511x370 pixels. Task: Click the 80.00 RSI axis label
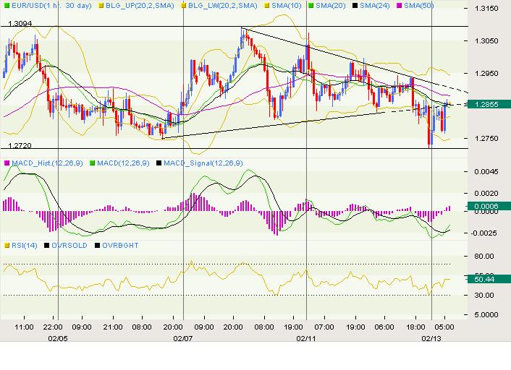click(484, 256)
